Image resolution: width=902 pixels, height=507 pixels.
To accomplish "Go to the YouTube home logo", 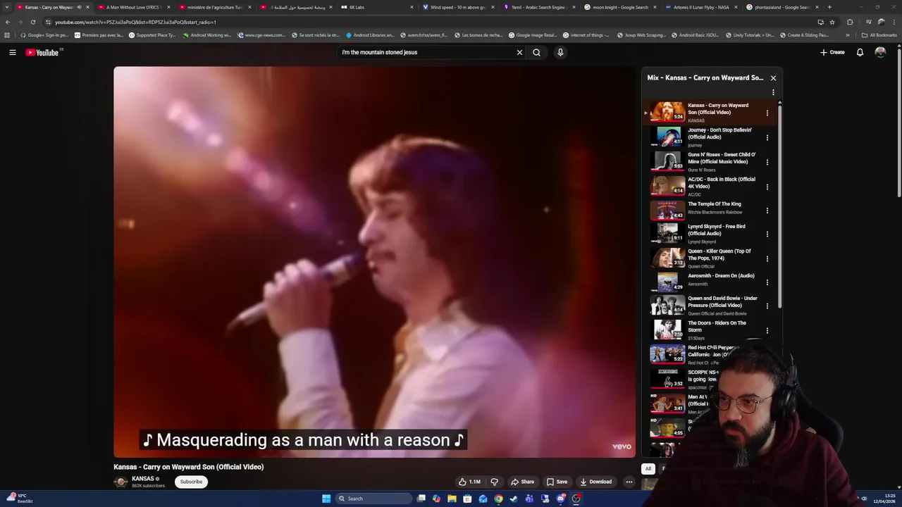I will click(42, 52).
